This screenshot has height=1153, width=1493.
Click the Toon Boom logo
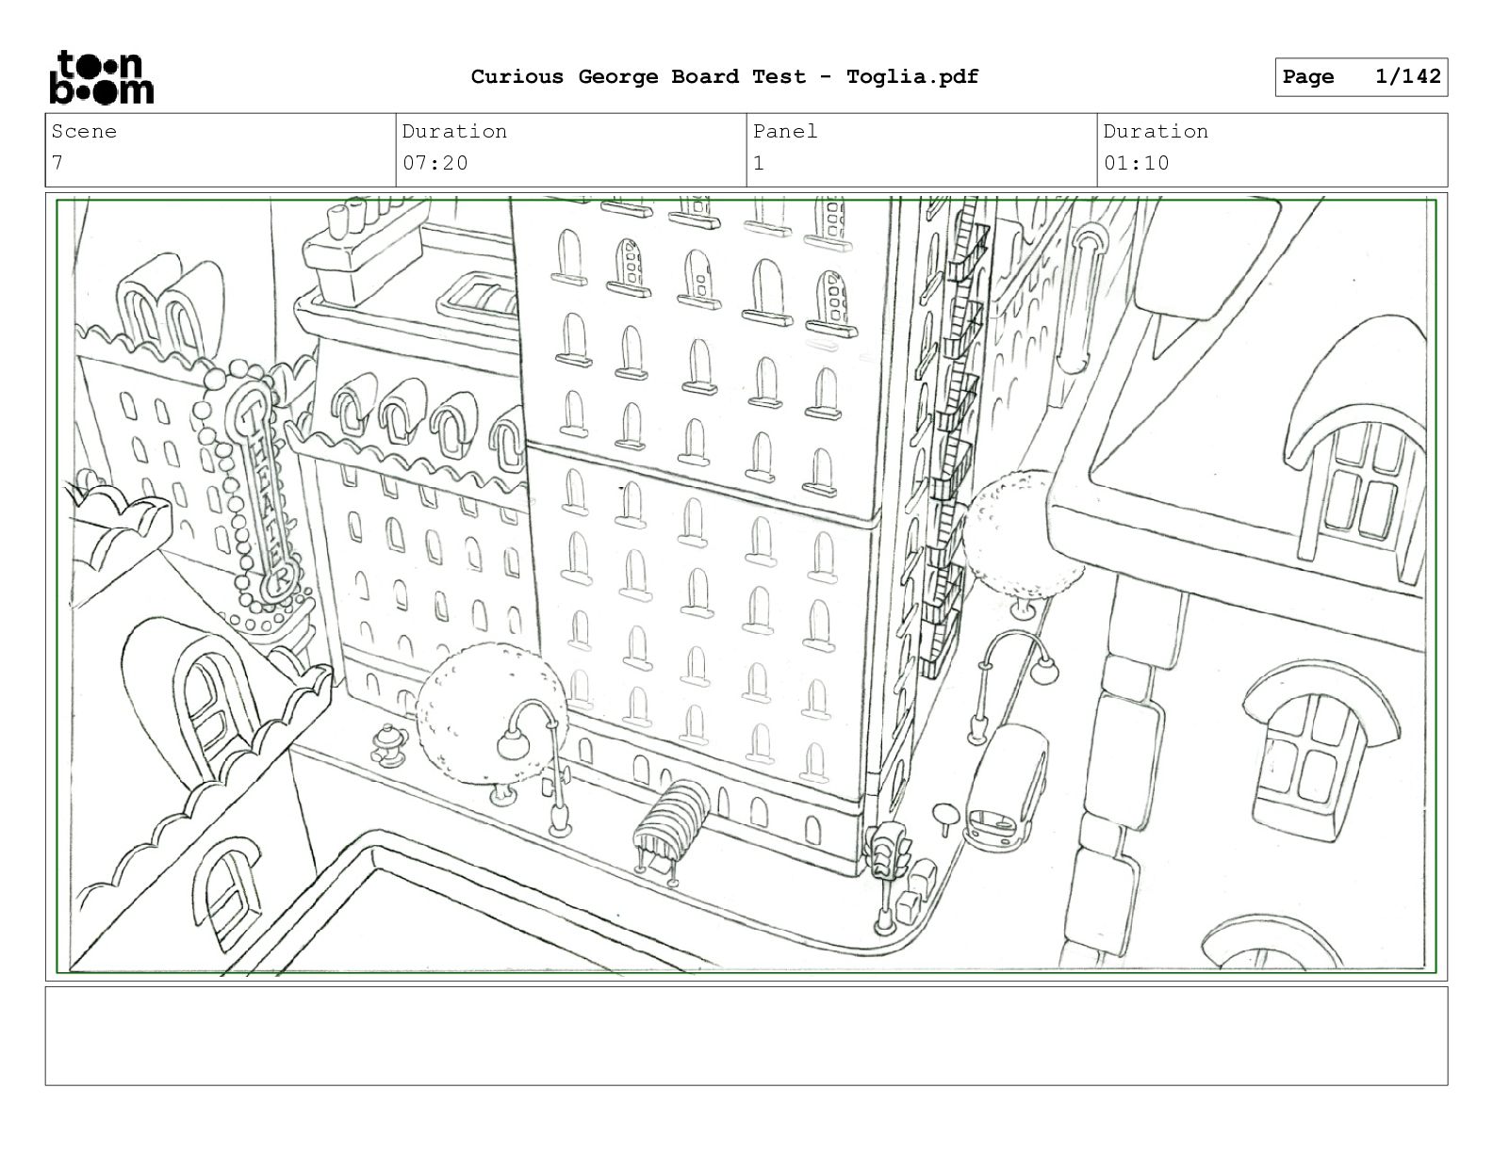(x=101, y=77)
